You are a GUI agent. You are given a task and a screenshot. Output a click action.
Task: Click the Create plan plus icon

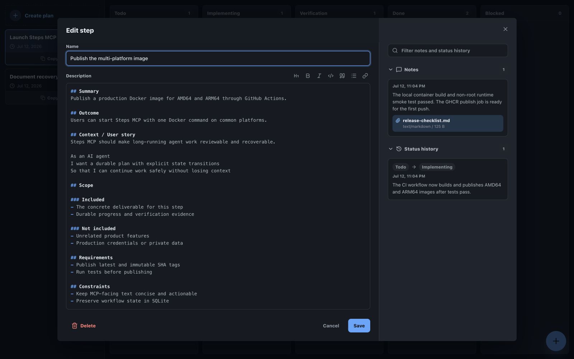click(15, 15)
